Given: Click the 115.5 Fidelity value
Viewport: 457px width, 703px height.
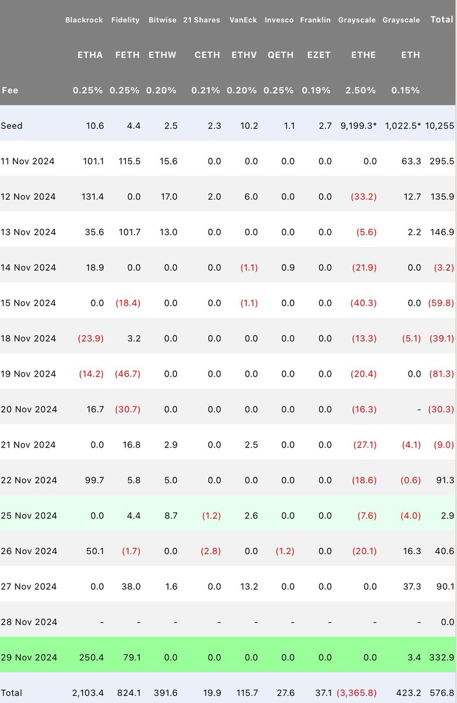Looking at the screenshot, I should [129, 161].
